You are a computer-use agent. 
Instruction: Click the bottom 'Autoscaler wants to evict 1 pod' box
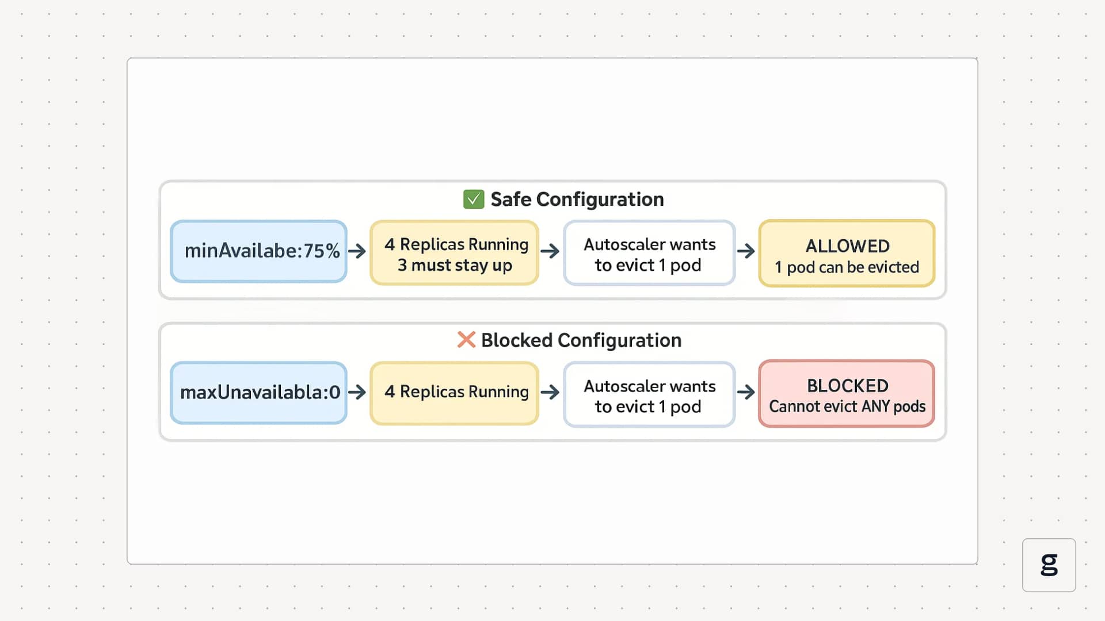pos(649,395)
